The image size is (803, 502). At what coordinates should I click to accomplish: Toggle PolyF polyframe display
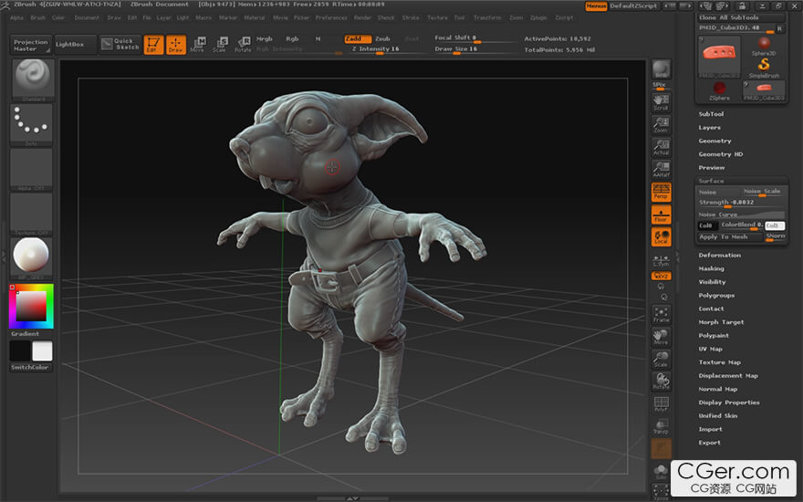(x=661, y=403)
